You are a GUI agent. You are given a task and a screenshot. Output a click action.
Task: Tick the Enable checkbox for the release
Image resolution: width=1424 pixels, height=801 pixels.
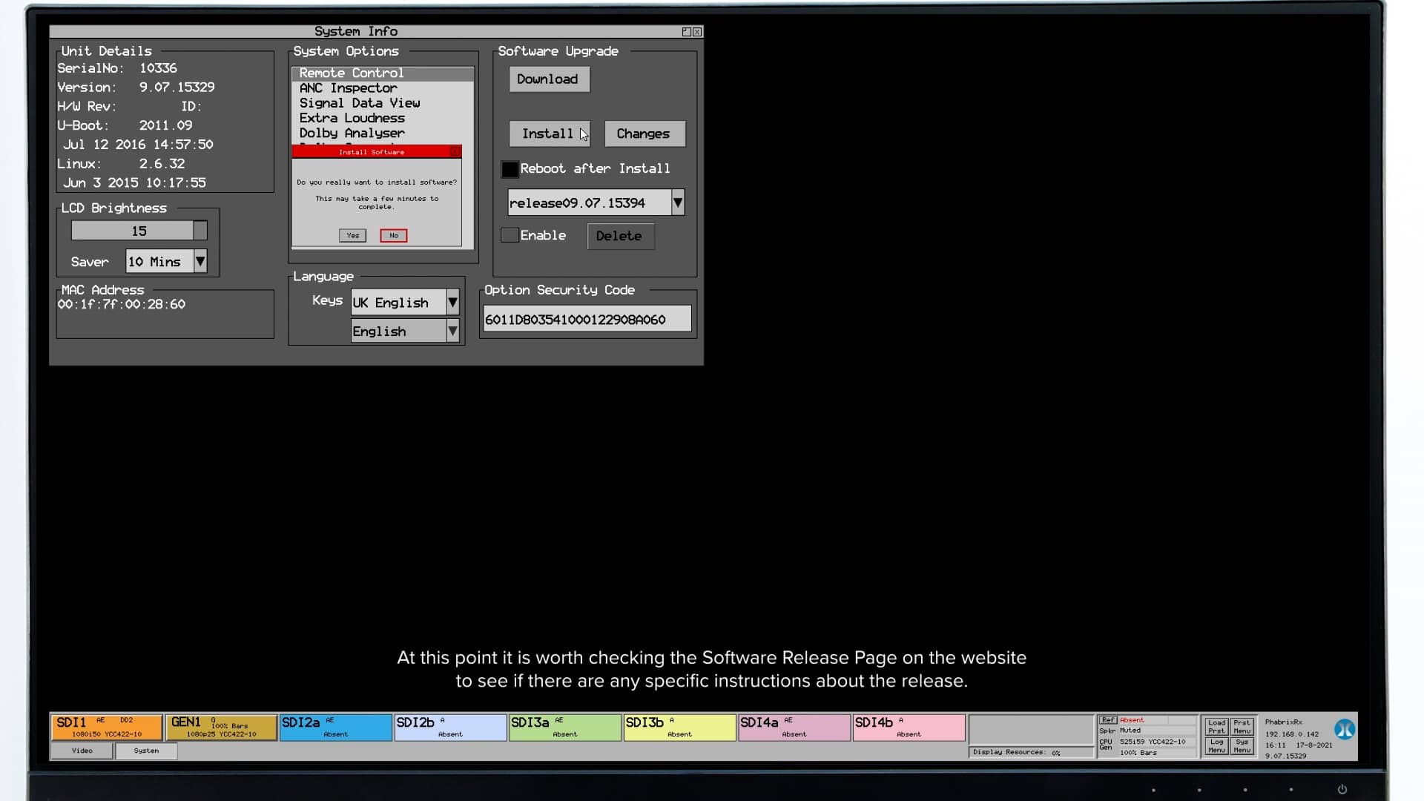[x=510, y=234]
